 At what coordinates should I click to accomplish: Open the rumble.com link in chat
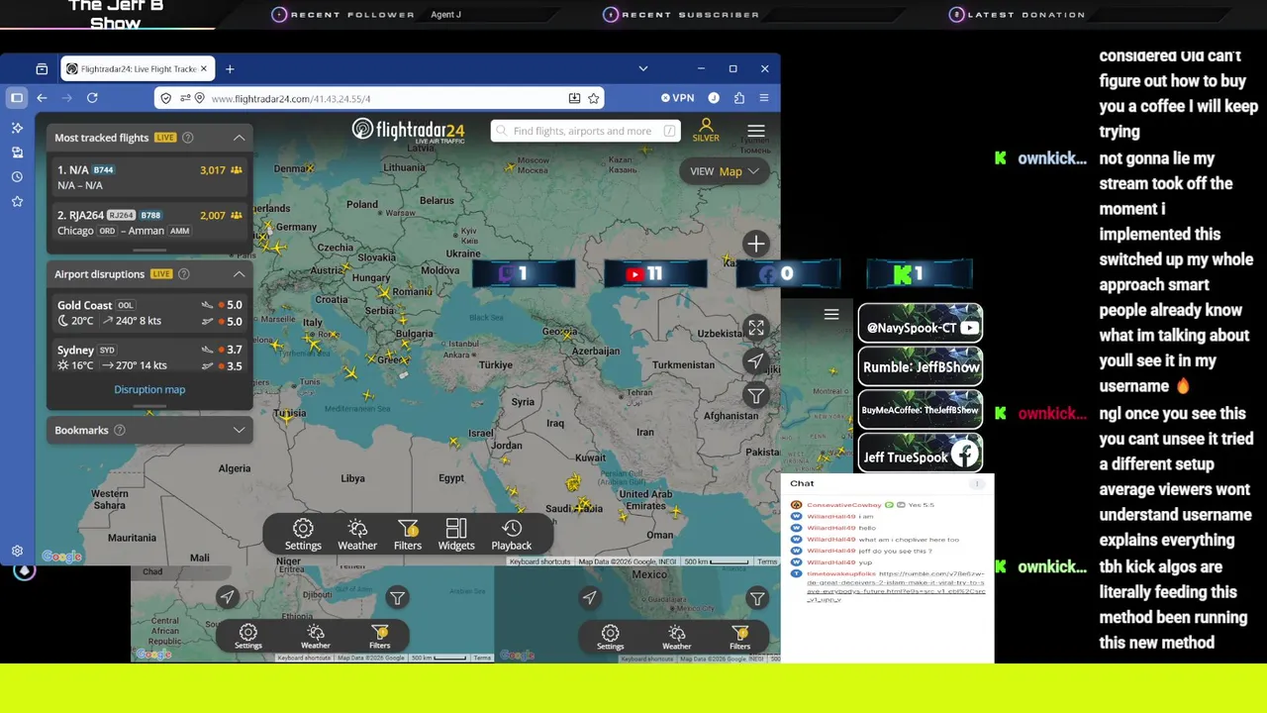tap(896, 587)
